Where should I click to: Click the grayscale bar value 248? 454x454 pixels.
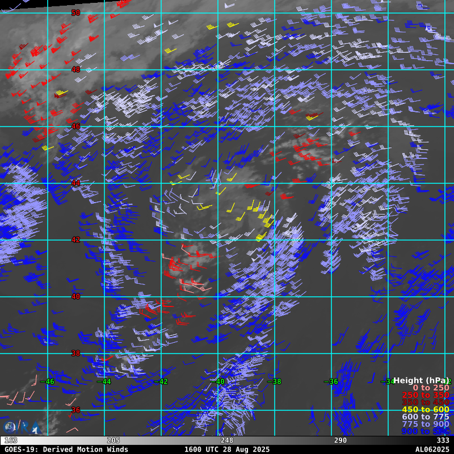(x=226, y=440)
